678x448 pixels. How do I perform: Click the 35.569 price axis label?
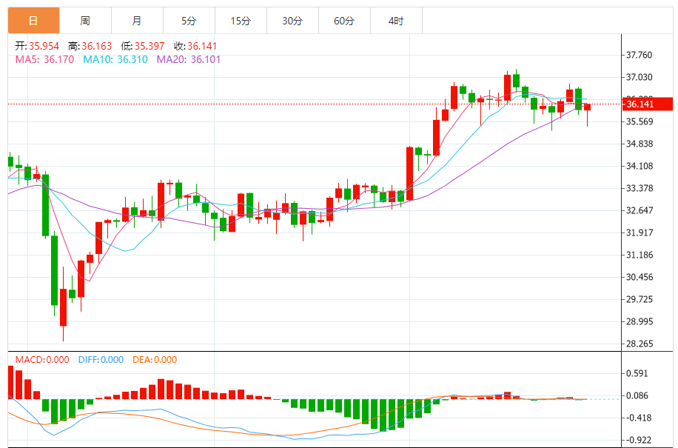click(x=640, y=121)
